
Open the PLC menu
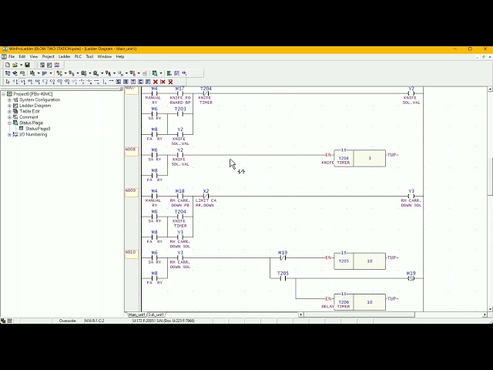[78, 56]
